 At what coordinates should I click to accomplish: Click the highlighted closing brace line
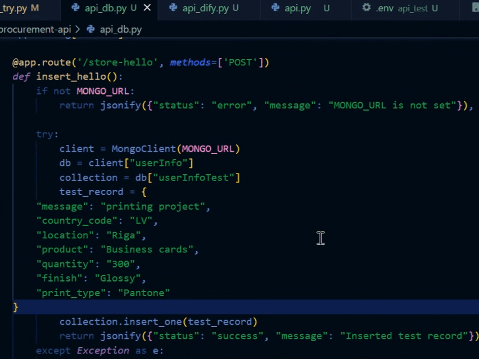pos(15,307)
